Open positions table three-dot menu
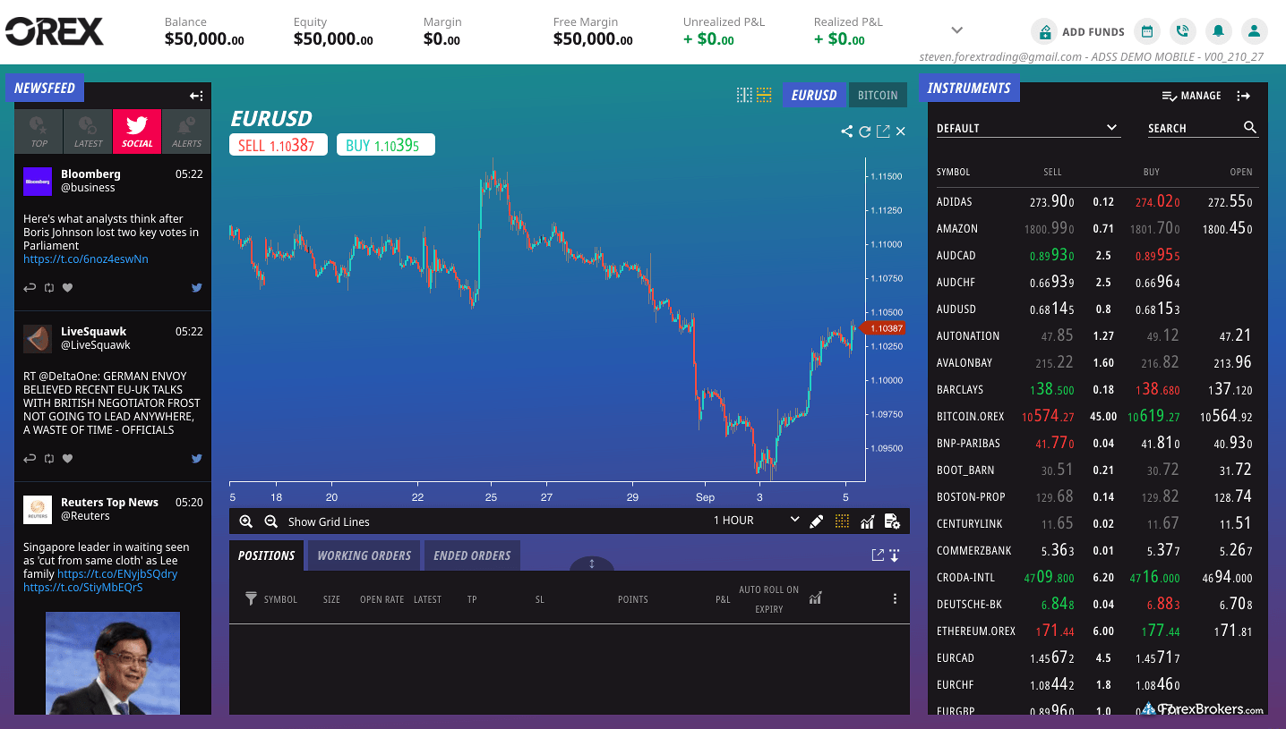The height and width of the screenshot is (729, 1286). click(x=895, y=598)
